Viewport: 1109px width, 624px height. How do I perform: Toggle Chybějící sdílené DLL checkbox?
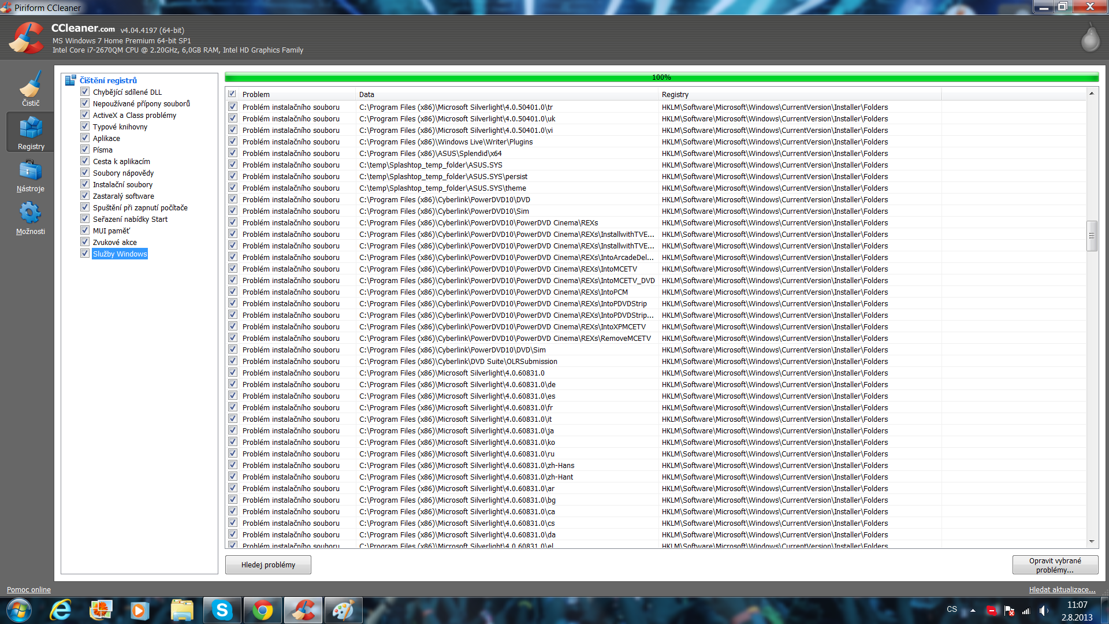point(85,92)
